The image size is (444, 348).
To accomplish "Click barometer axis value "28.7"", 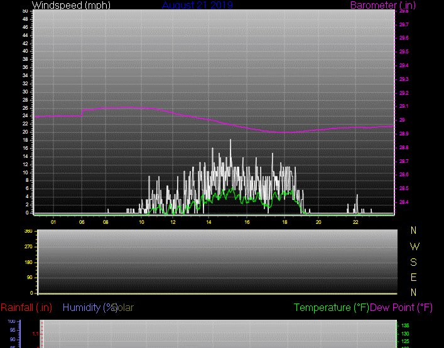I will 404,161.
